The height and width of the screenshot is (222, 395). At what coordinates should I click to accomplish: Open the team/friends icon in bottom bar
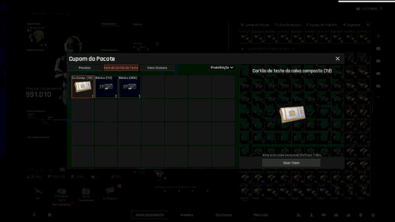pos(299,215)
